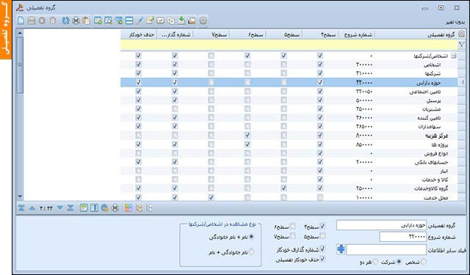Toggle سطح۷ checkbox in details panel
This screenshot has height=275, width=470.
pos(292,236)
